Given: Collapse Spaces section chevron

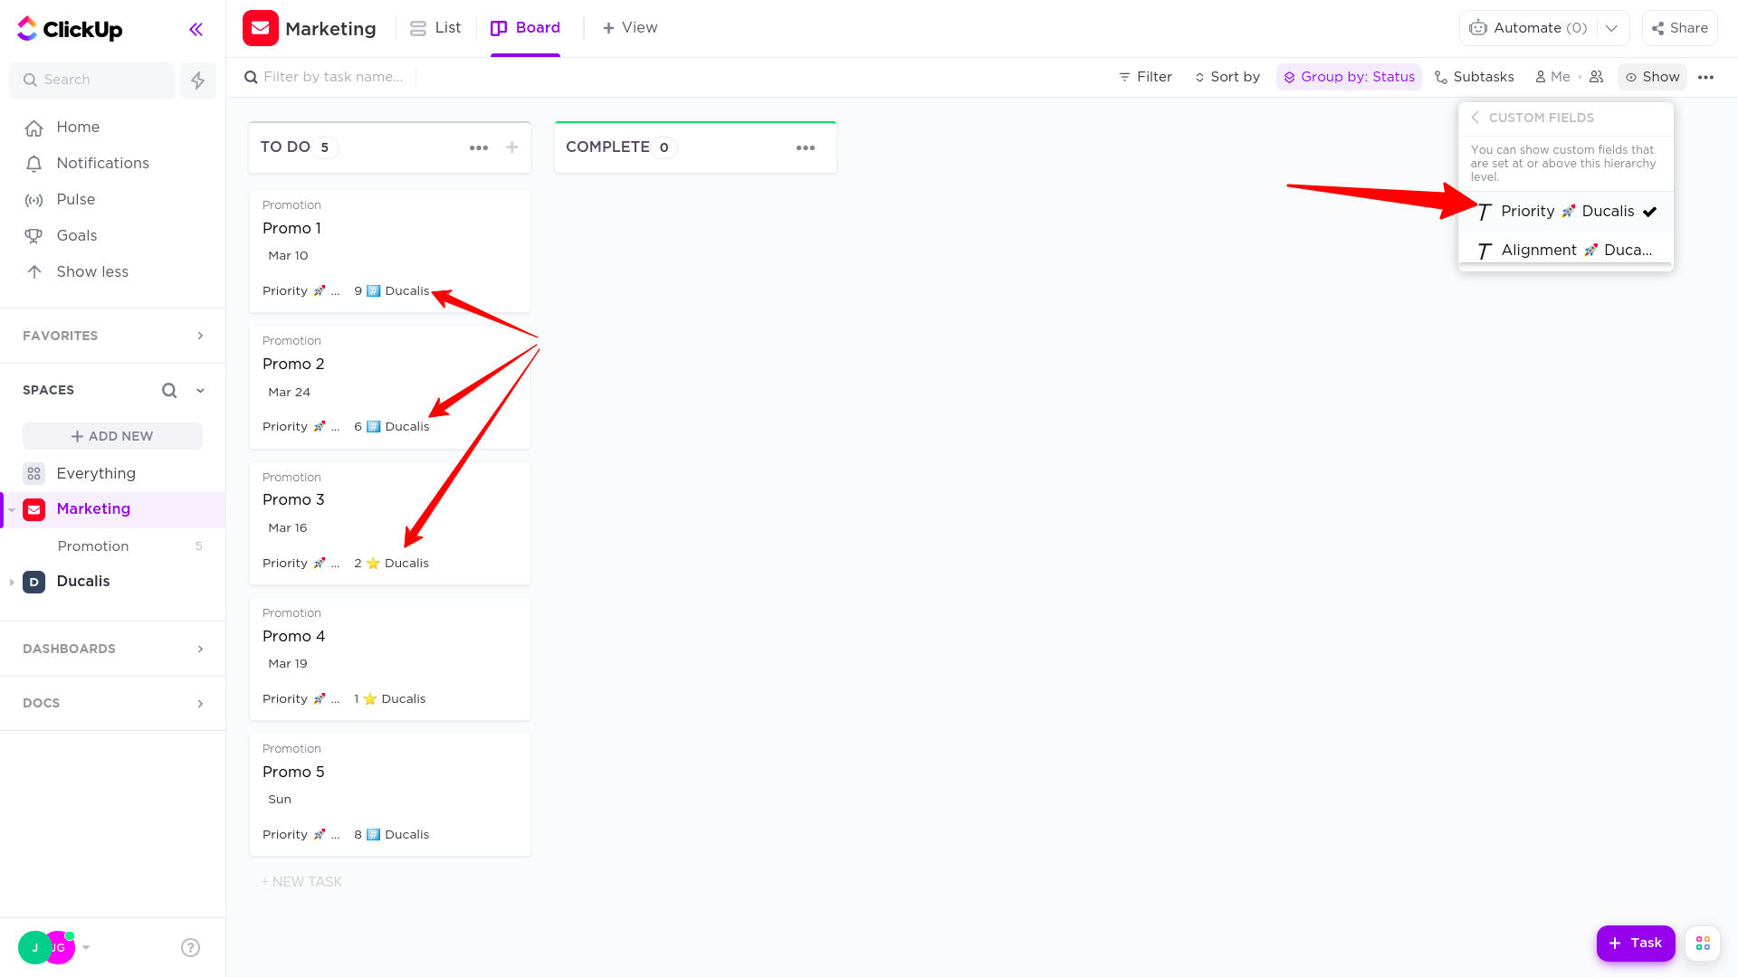Looking at the screenshot, I should click(x=200, y=391).
